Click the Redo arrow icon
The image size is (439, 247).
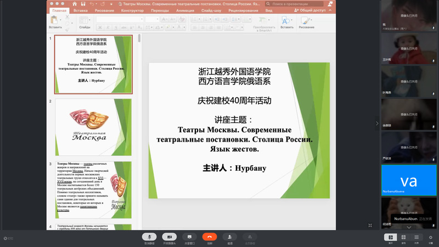(x=103, y=4)
